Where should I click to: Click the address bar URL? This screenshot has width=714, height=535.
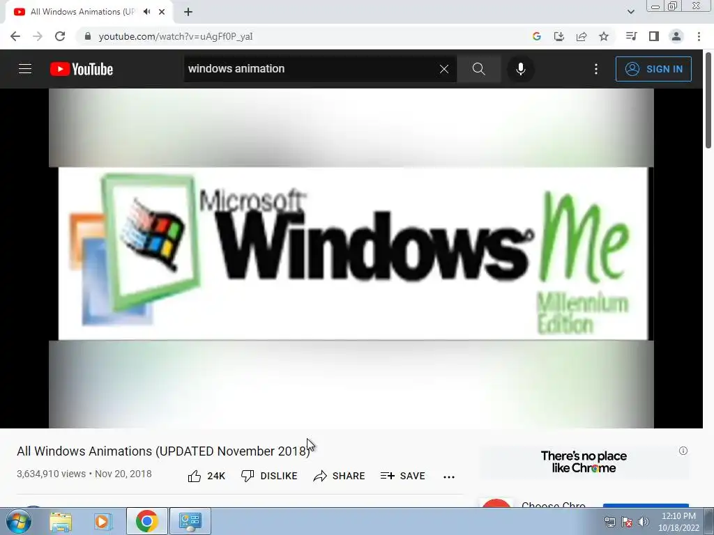pos(176,36)
